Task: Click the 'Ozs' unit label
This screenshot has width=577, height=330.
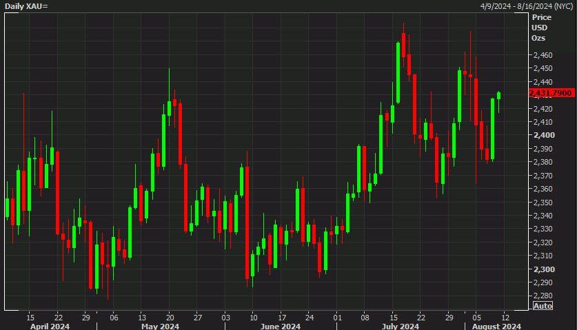Action: tap(538, 38)
